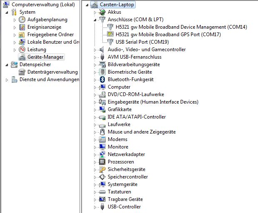Click the Aufgabenplanung clock icon
The height and width of the screenshot is (213, 258).
[22, 20]
